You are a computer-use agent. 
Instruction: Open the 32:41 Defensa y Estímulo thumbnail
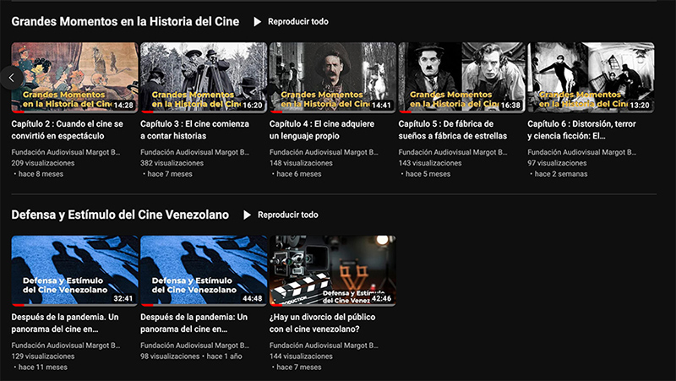click(74, 270)
